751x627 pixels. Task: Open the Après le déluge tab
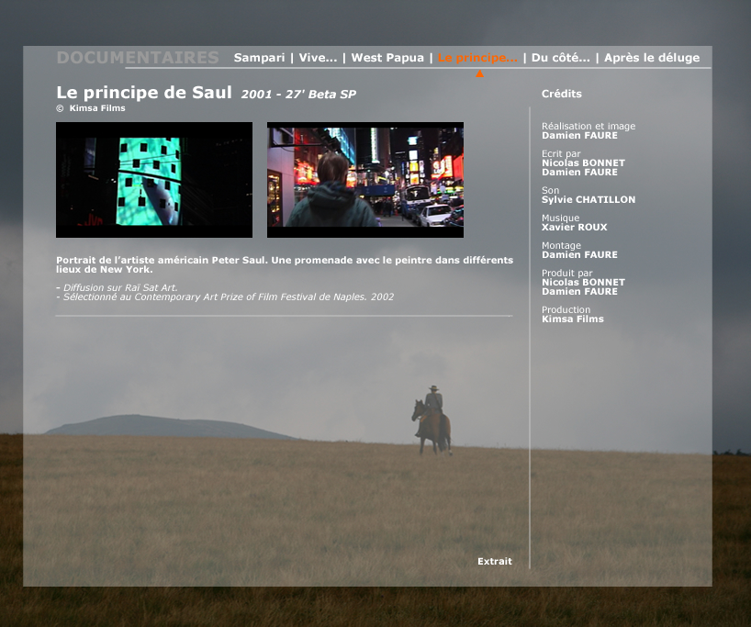coord(651,58)
